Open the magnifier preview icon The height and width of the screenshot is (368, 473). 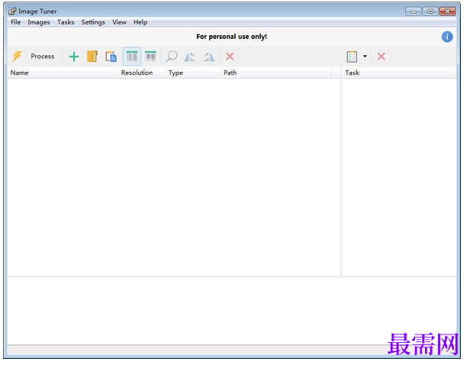coord(172,56)
